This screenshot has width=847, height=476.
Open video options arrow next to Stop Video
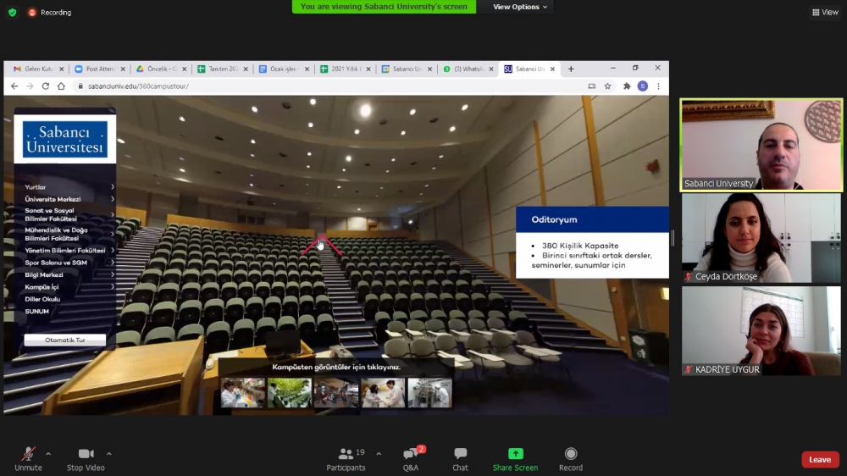(109, 454)
